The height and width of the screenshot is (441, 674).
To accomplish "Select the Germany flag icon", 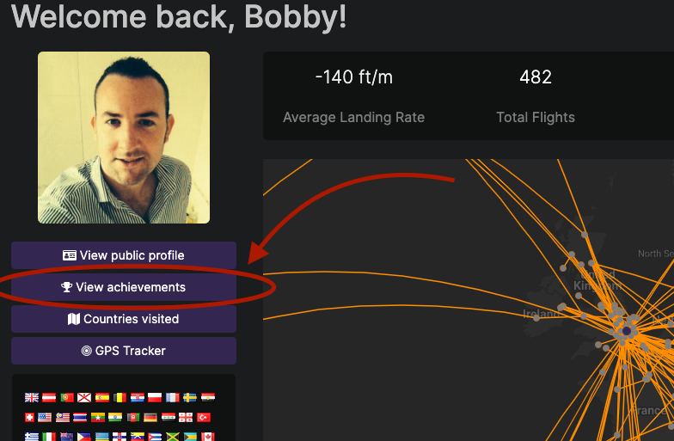I will pyautogui.click(x=150, y=418).
